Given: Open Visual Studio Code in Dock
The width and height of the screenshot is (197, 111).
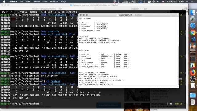Looking at the screenshot, I should [x=193, y=39].
